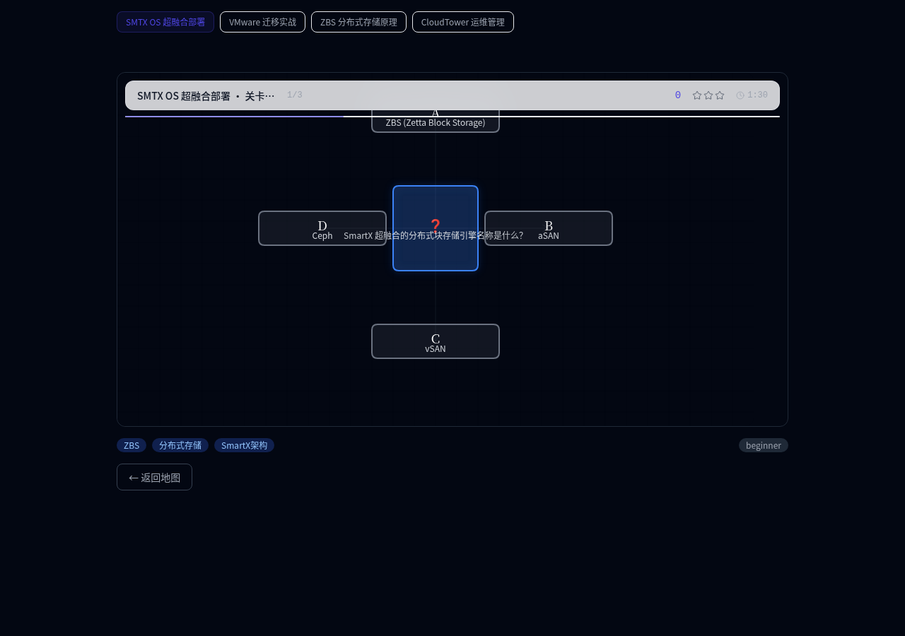The image size is (905, 636).
Task: Click the score counter showing 0
Action: (677, 95)
